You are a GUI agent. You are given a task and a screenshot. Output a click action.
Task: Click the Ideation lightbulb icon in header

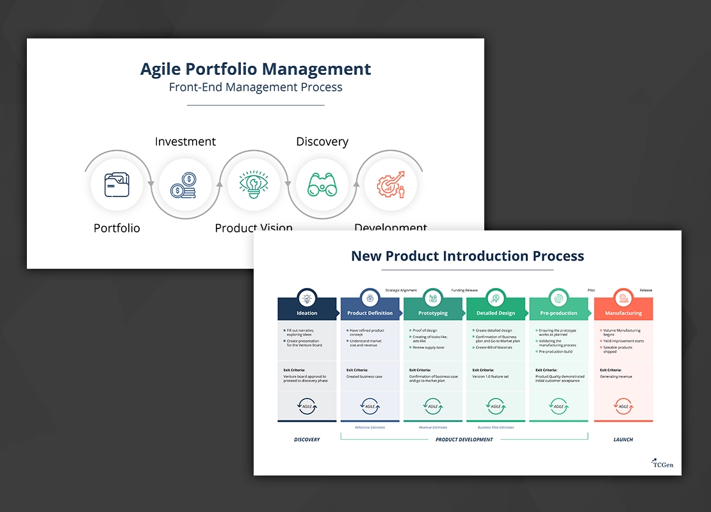click(x=307, y=298)
